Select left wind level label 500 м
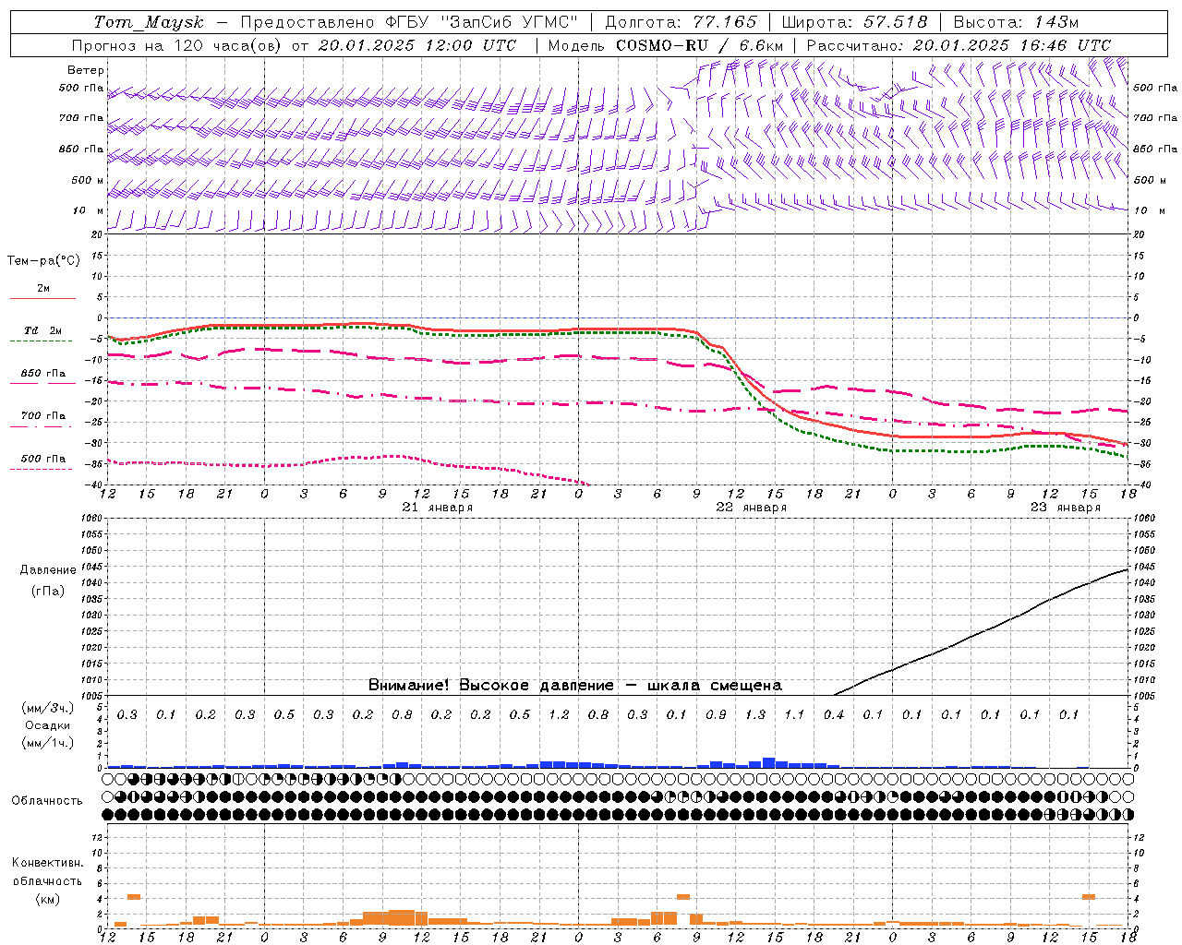The height and width of the screenshot is (945, 1182). tap(88, 180)
